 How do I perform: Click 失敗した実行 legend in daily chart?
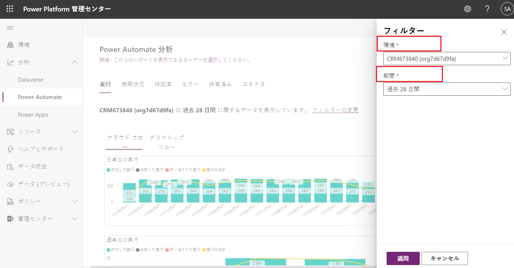click(x=149, y=170)
